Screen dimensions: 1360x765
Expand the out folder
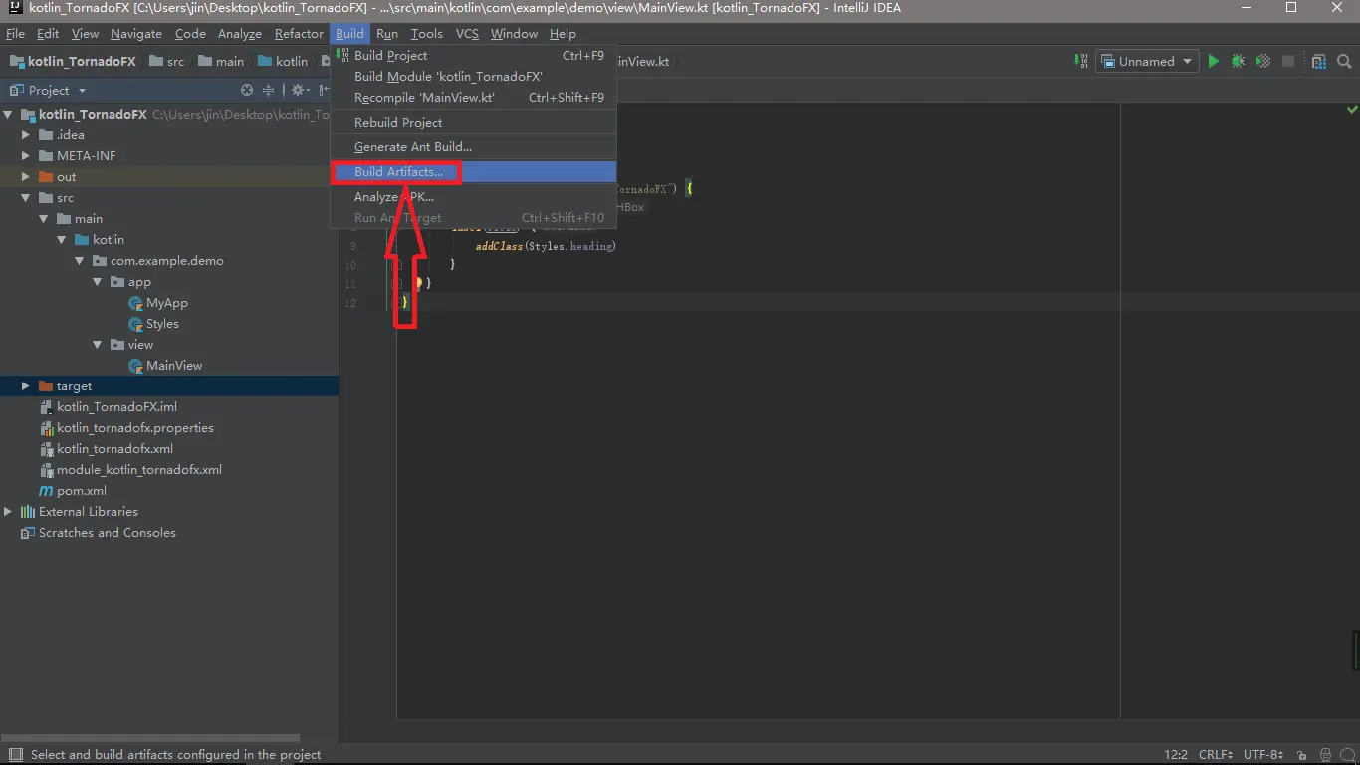26,177
